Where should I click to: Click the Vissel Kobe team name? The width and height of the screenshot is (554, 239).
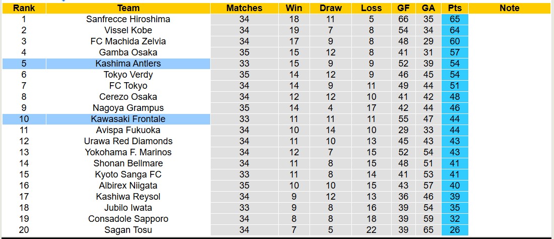[128, 30]
